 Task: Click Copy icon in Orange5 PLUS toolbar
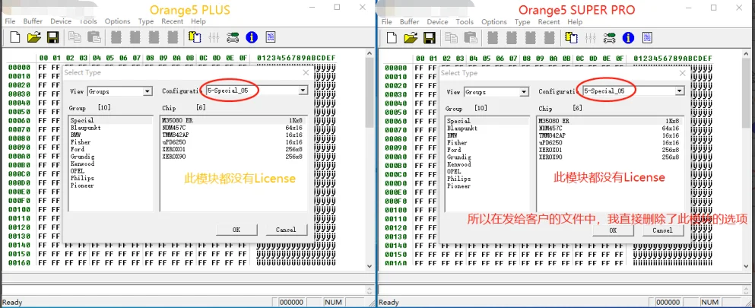75,37
